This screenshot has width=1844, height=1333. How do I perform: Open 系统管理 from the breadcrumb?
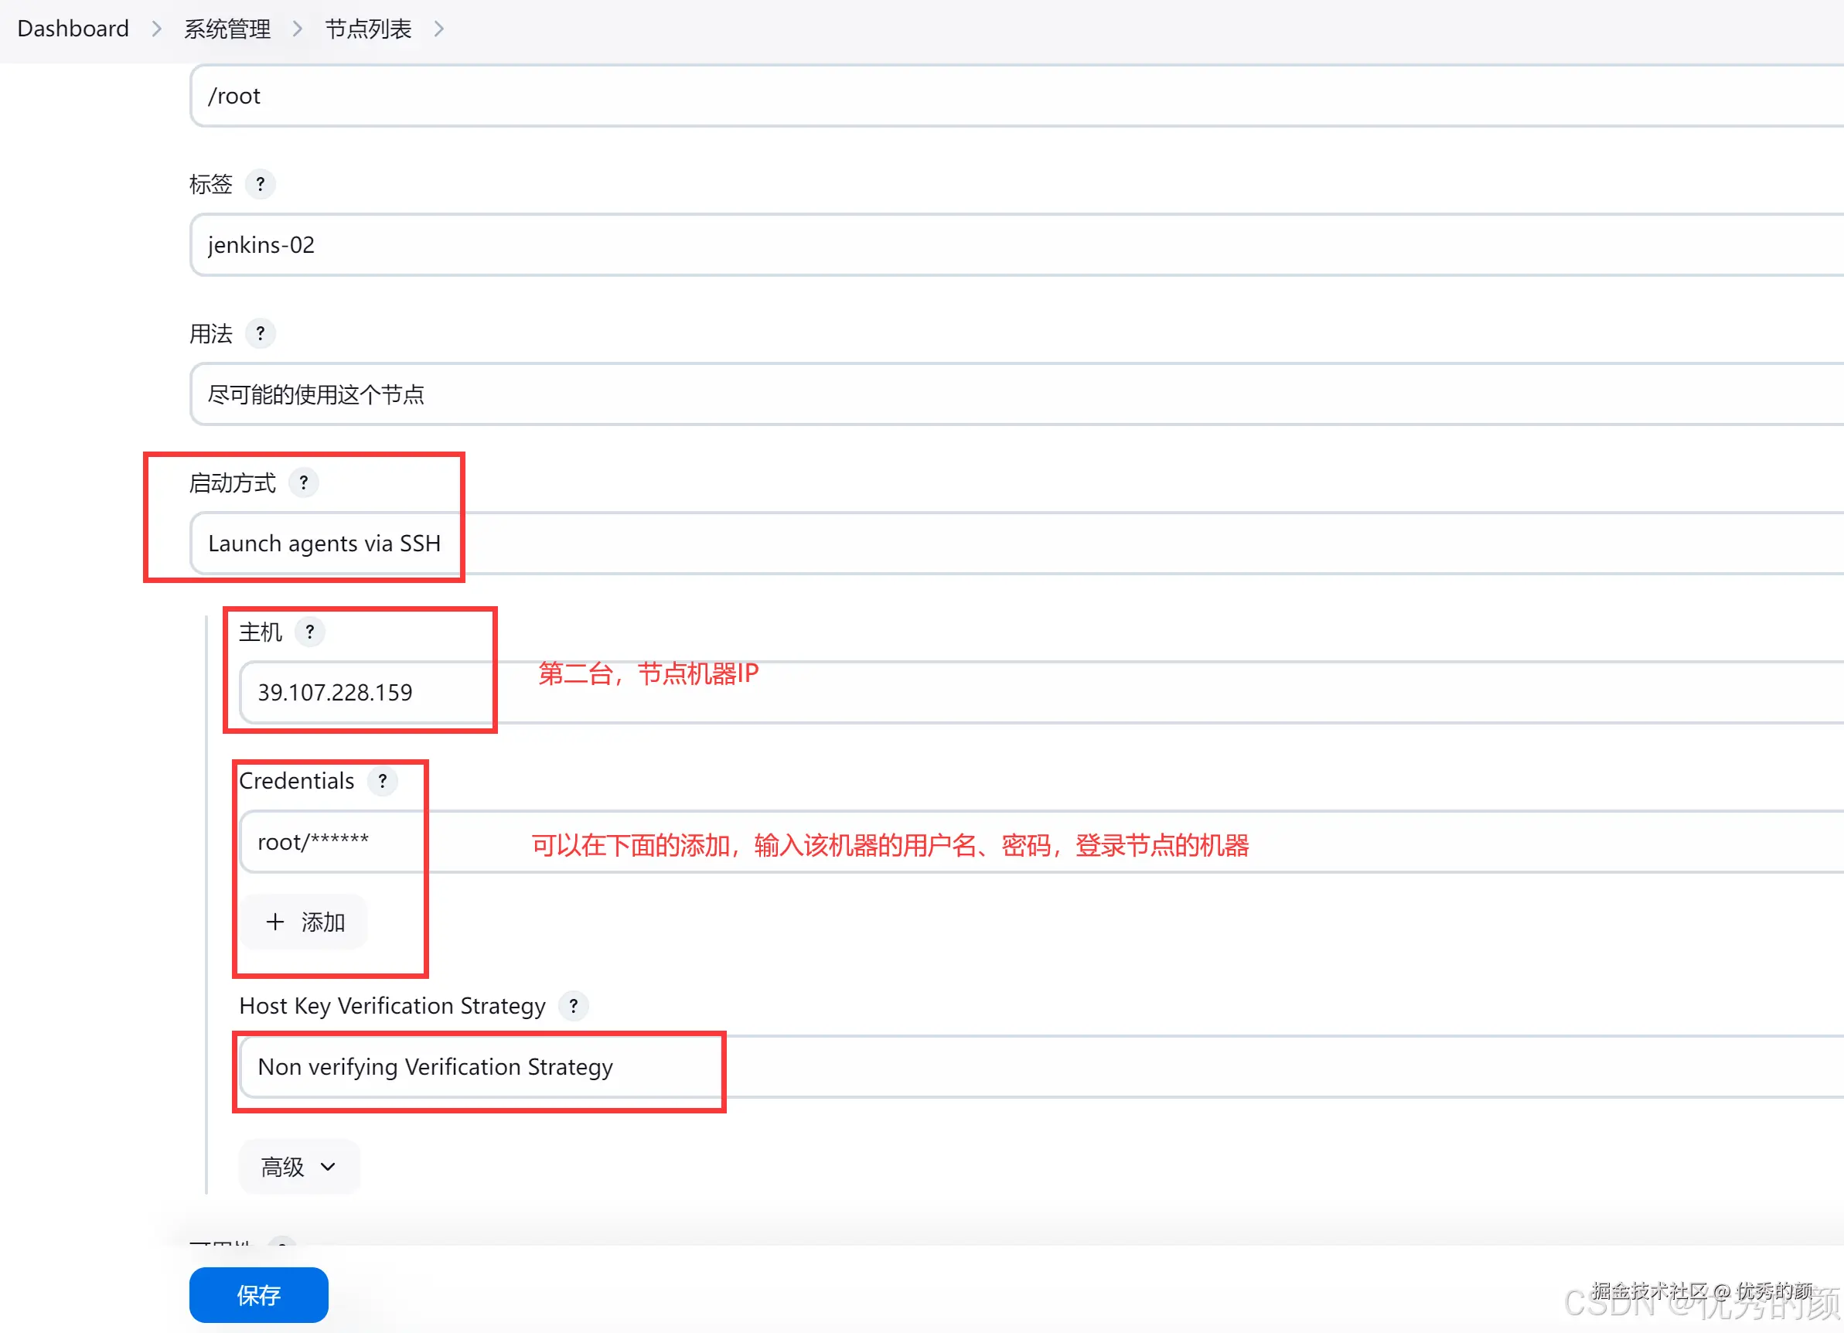[227, 29]
